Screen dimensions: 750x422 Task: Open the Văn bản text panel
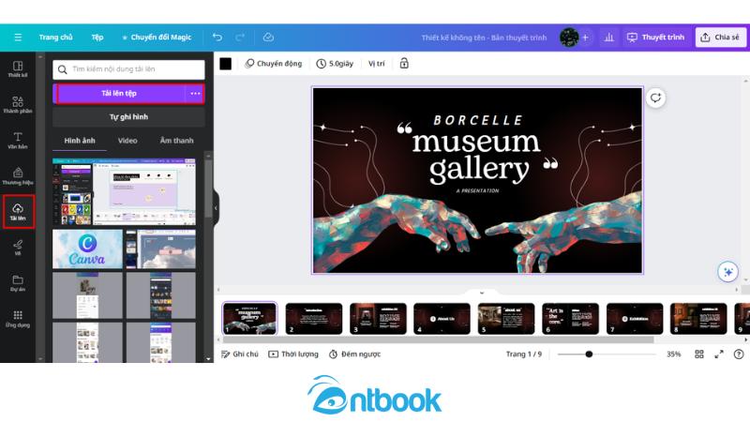18,141
